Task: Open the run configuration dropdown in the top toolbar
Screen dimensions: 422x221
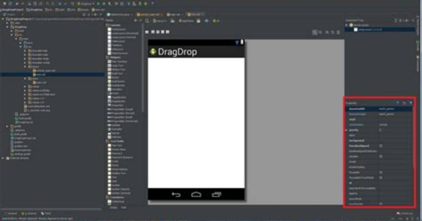Action: 86,4
